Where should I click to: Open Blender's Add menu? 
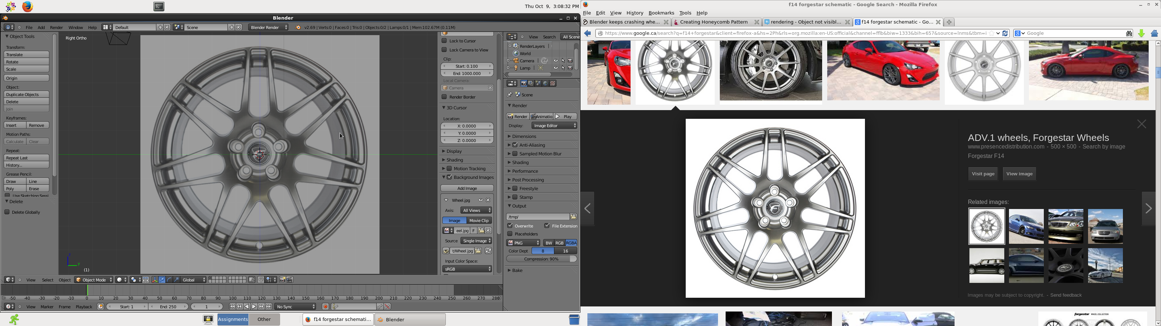tap(41, 28)
